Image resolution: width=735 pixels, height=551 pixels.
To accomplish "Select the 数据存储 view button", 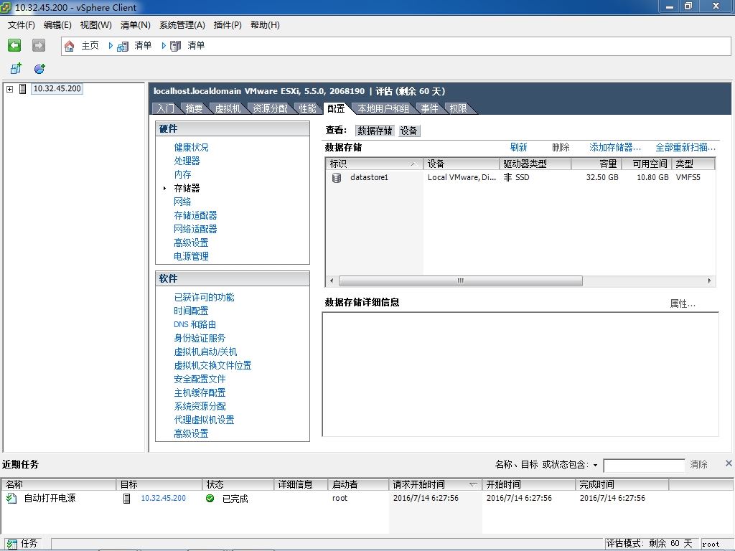I will 375,131.
